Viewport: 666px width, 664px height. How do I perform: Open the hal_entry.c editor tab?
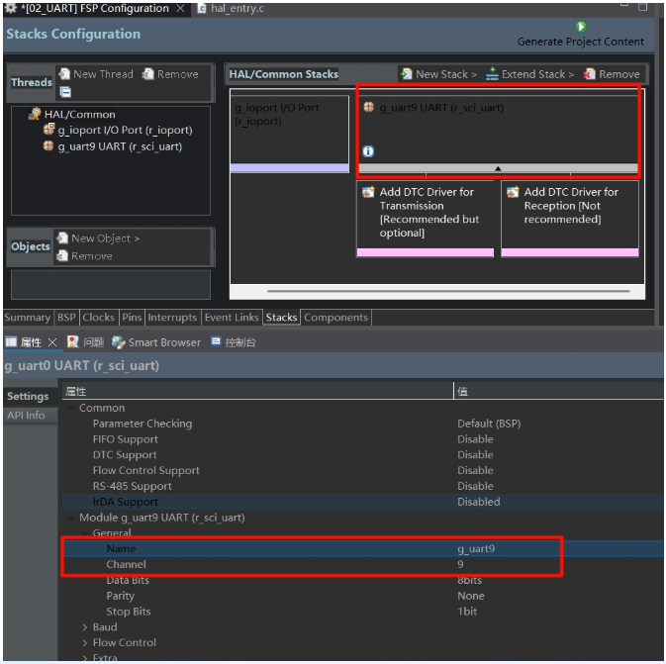point(232,9)
